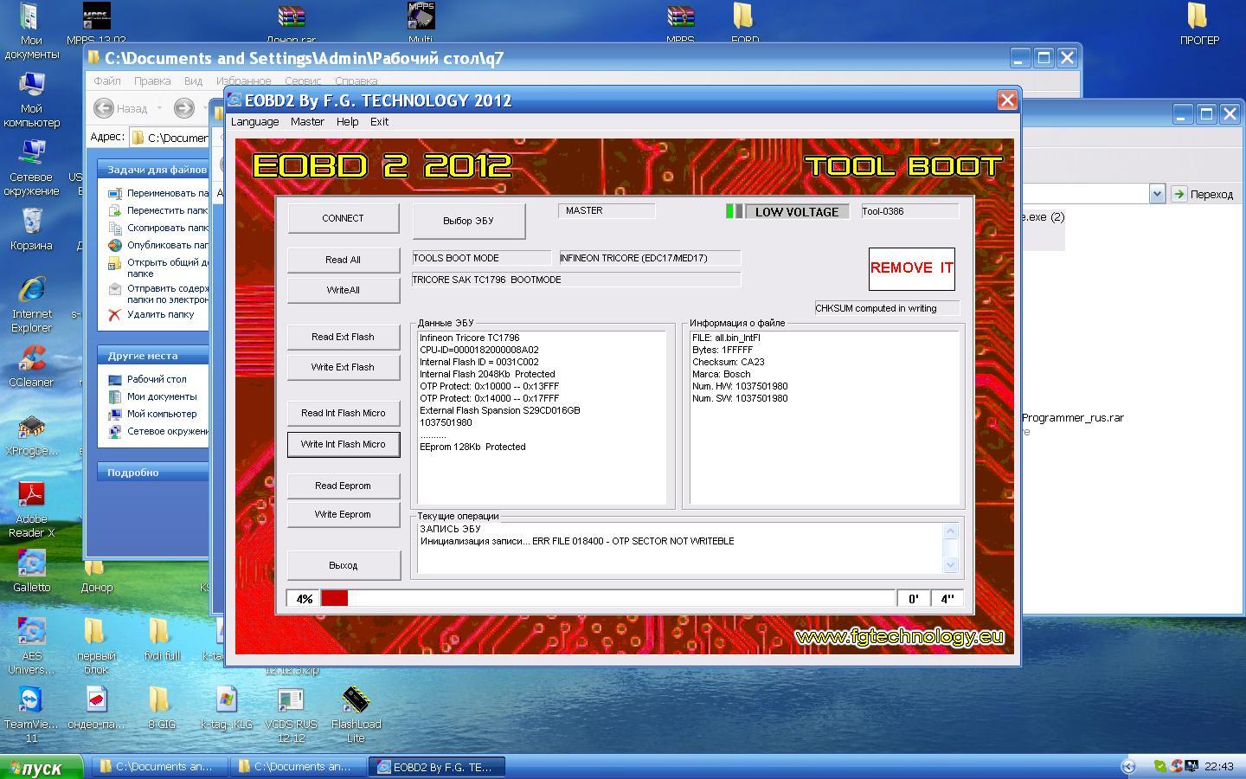Image resolution: width=1246 pixels, height=779 pixels.
Task: Click the пуск Start button
Action: point(42,767)
